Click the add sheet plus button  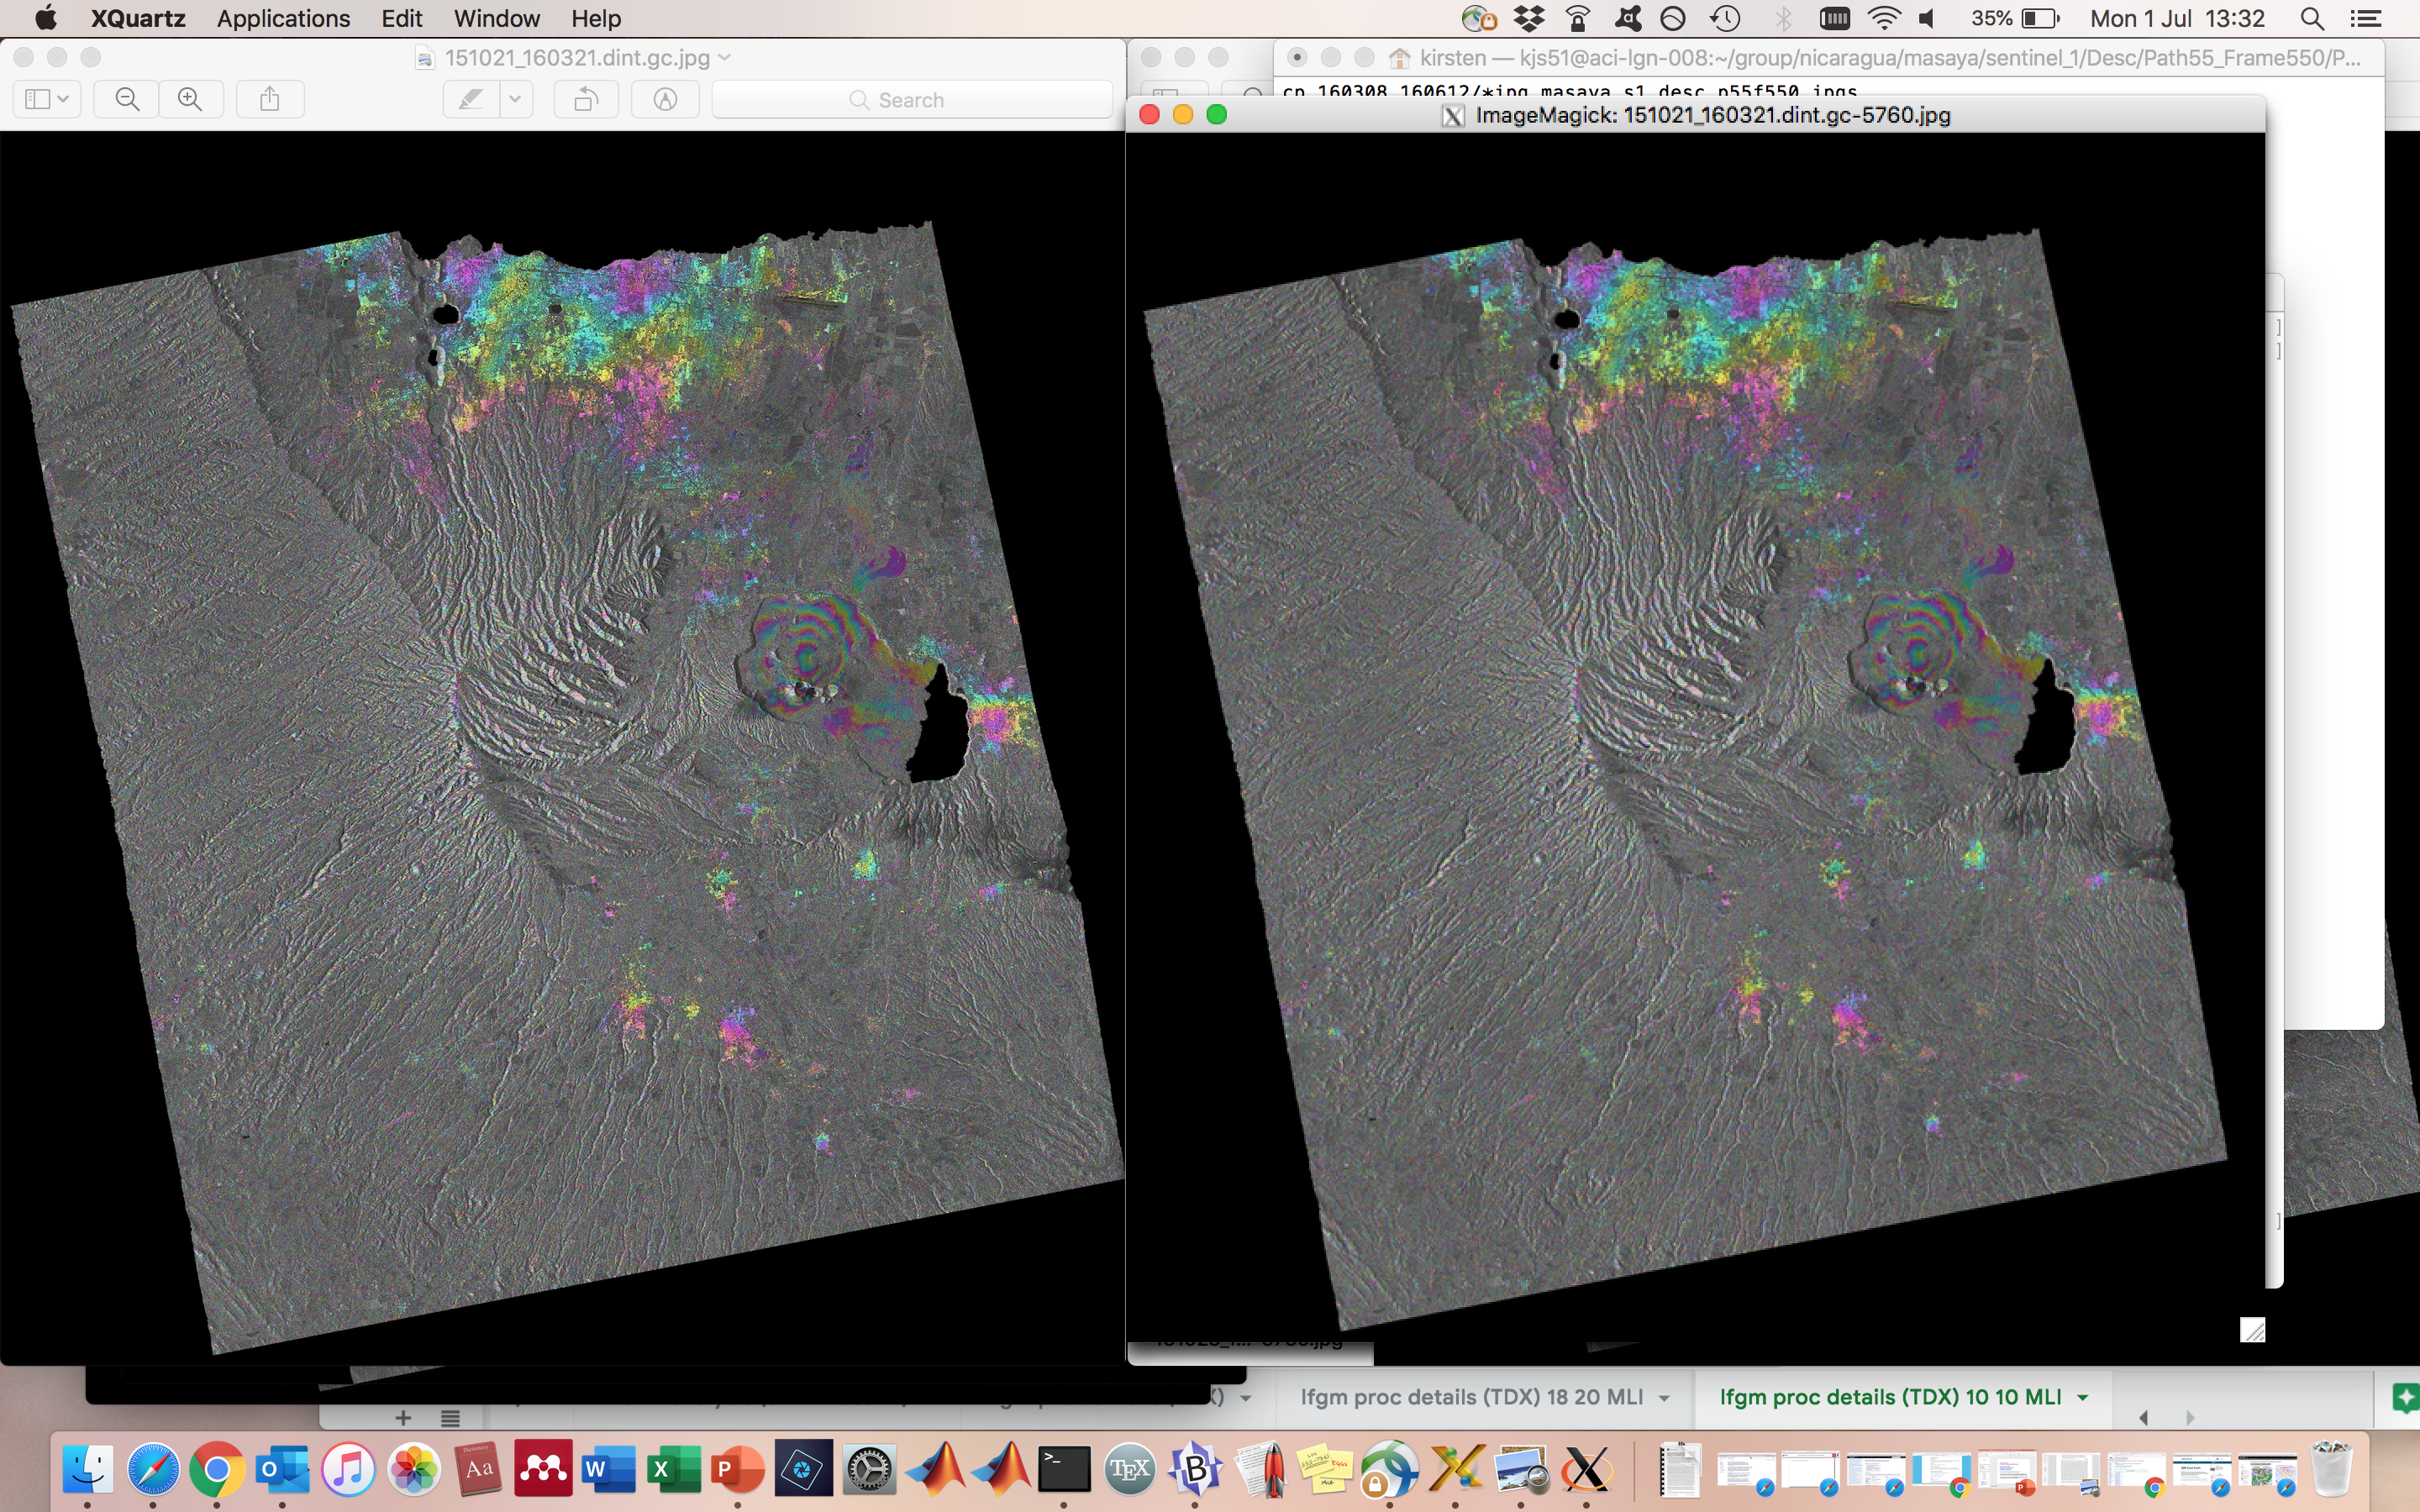(x=403, y=1418)
